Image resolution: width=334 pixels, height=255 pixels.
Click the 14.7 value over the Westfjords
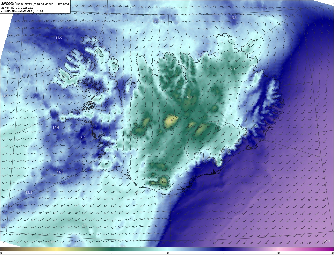[x=82, y=54]
